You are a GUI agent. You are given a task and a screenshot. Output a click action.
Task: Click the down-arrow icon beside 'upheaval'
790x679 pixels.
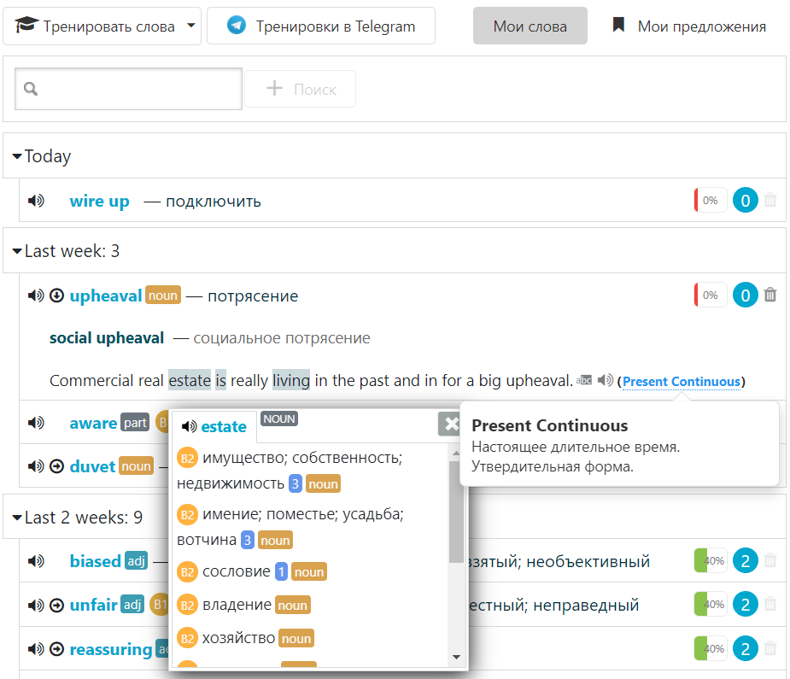tap(57, 296)
